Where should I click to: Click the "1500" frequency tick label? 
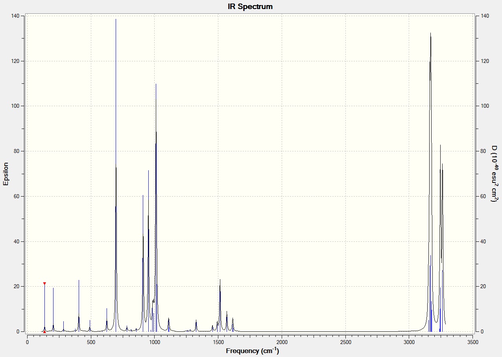218,342
